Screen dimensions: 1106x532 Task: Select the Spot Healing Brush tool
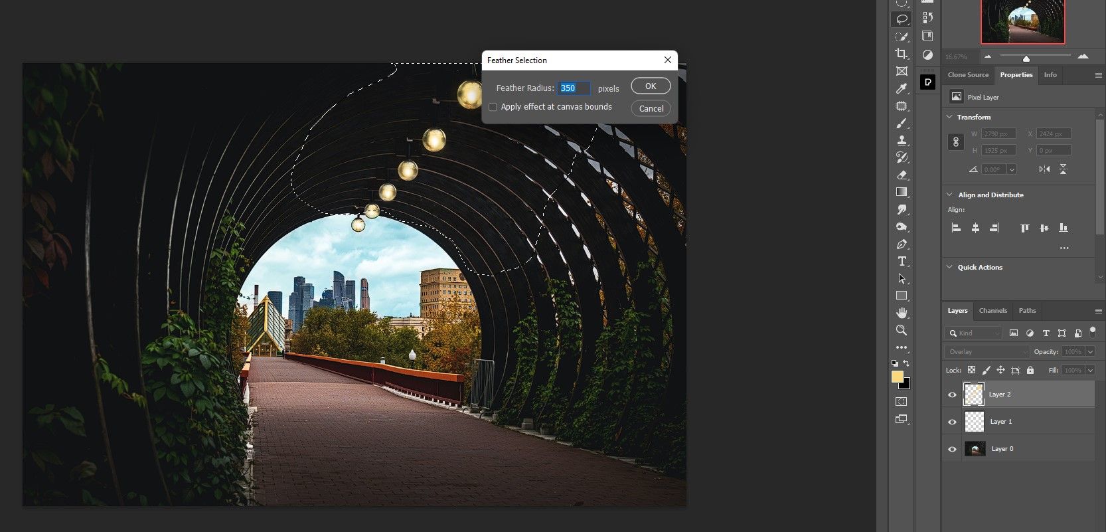coord(902,106)
